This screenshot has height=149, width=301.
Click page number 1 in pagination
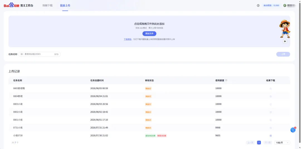(259, 143)
